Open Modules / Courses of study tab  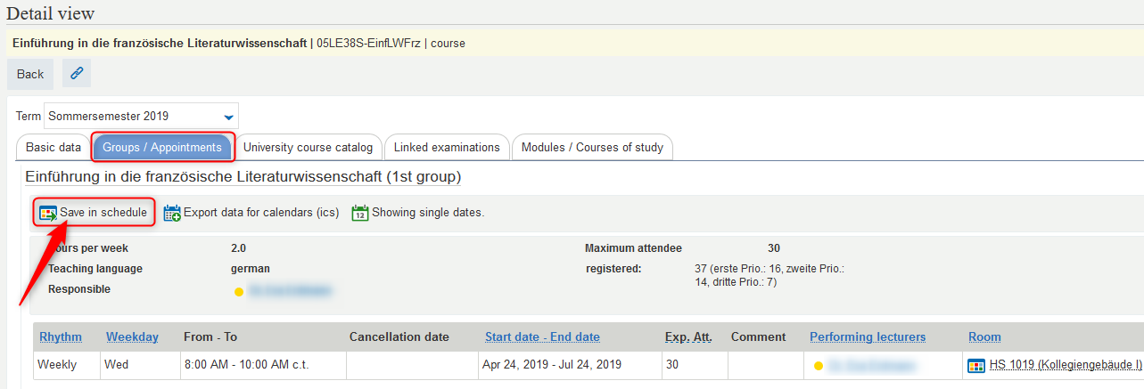[x=592, y=148]
